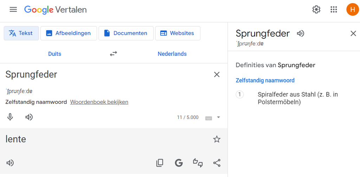Listen to the German source text
This screenshot has width=360, height=177.
pos(29,117)
